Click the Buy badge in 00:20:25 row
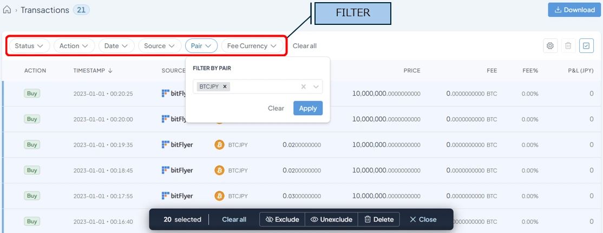603x233 pixels. [32, 94]
